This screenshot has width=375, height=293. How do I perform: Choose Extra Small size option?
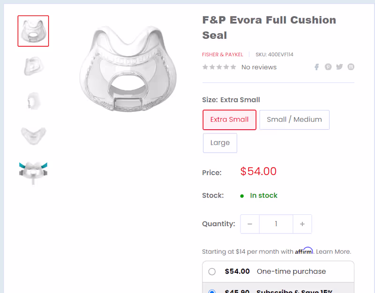pyautogui.click(x=229, y=120)
